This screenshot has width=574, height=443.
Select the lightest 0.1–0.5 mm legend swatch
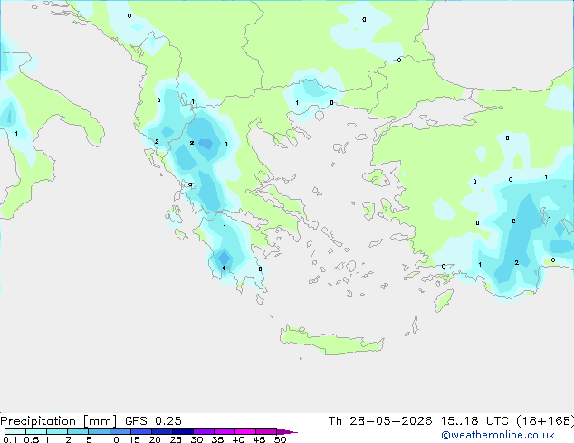click(x=15, y=431)
